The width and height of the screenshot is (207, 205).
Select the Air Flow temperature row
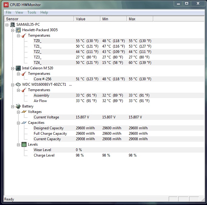click(x=119, y=101)
